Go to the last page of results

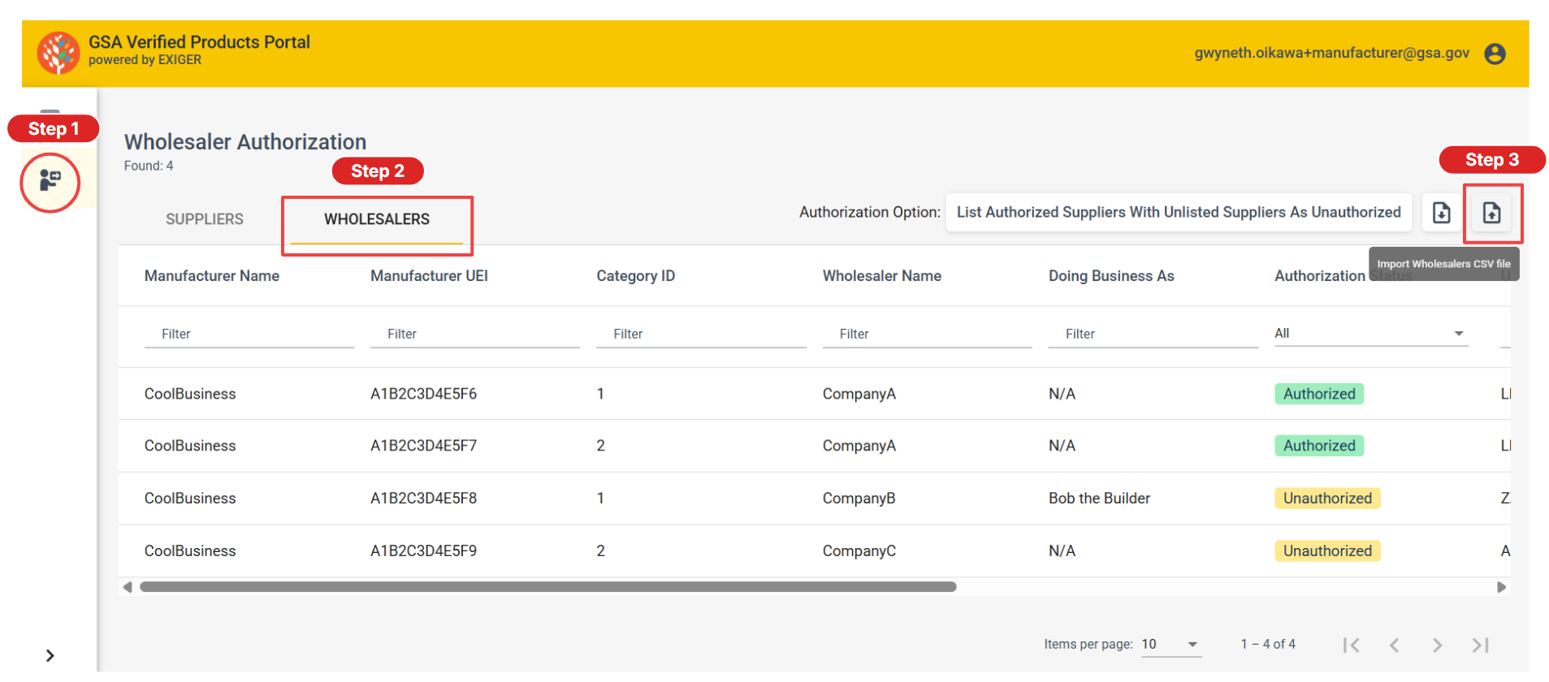click(1480, 645)
